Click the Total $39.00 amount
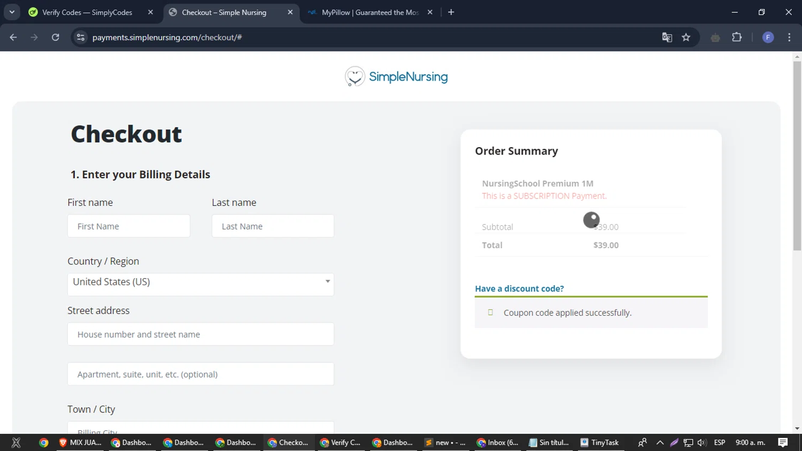The image size is (802, 451). point(606,245)
